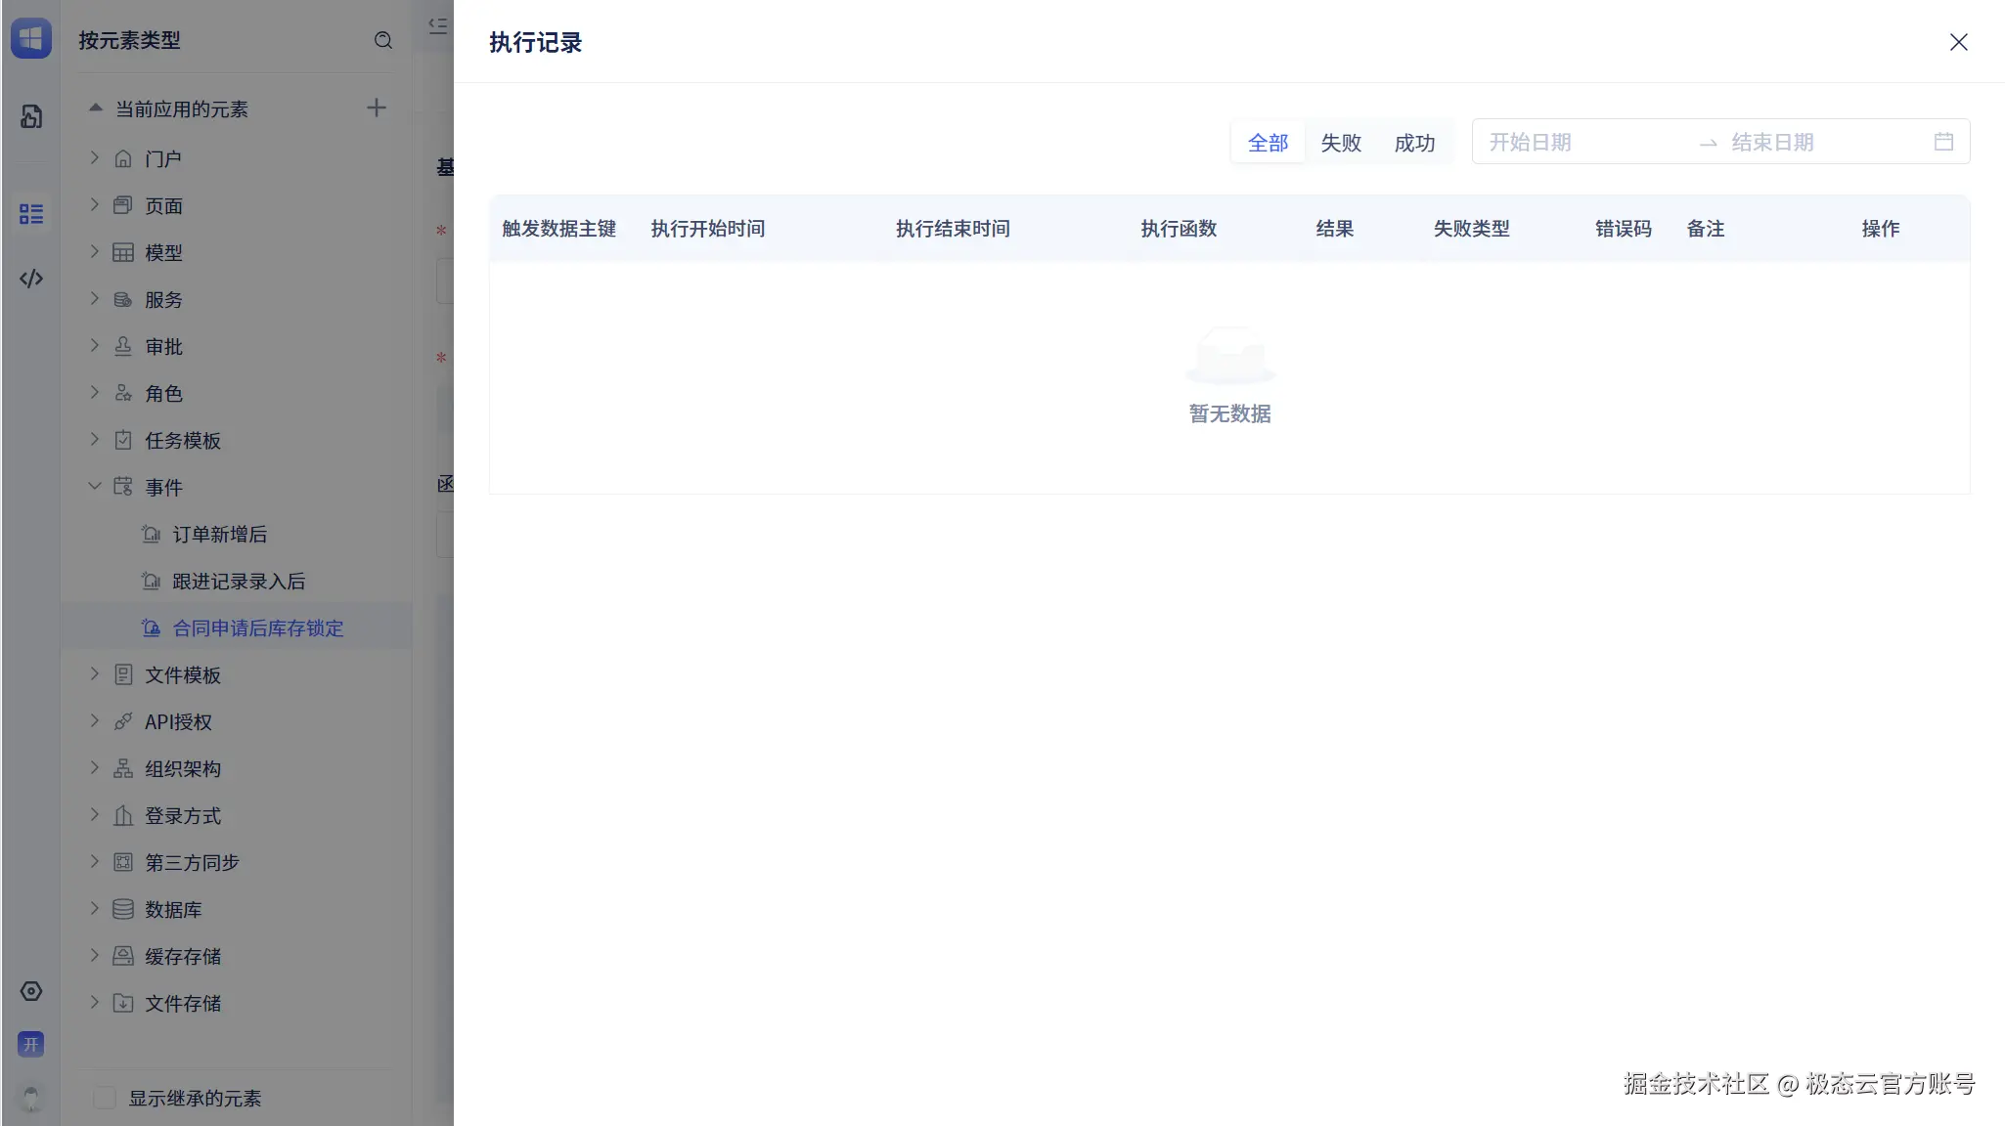Click the file refresh sidebar icon
Viewport: 2005px width, 1126px height.
[31, 116]
